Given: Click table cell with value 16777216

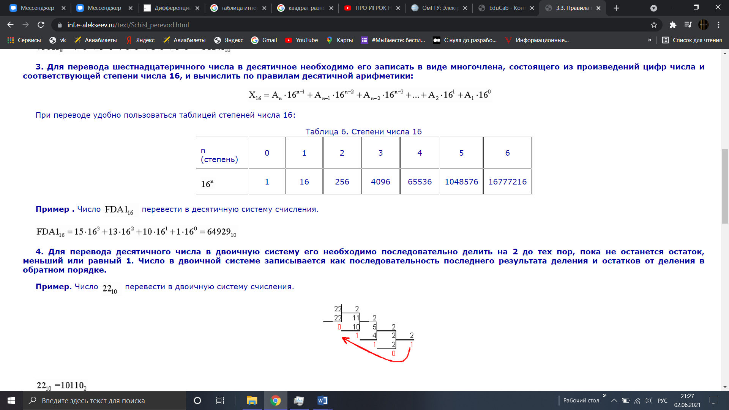Looking at the screenshot, I should coord(507,181).
